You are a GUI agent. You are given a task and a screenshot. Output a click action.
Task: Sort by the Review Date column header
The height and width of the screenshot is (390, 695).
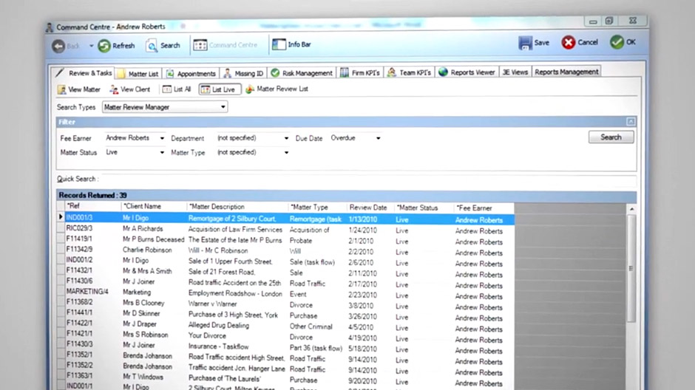tap(370, 207)
